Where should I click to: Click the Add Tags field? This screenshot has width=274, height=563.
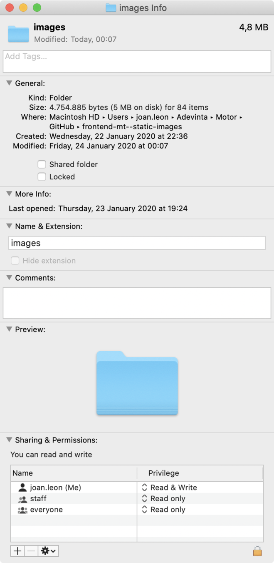(137, 62)
